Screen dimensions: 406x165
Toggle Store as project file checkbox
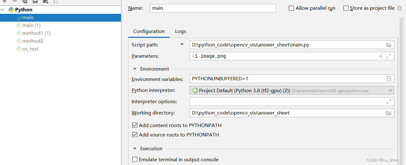(x=346, y=8)
